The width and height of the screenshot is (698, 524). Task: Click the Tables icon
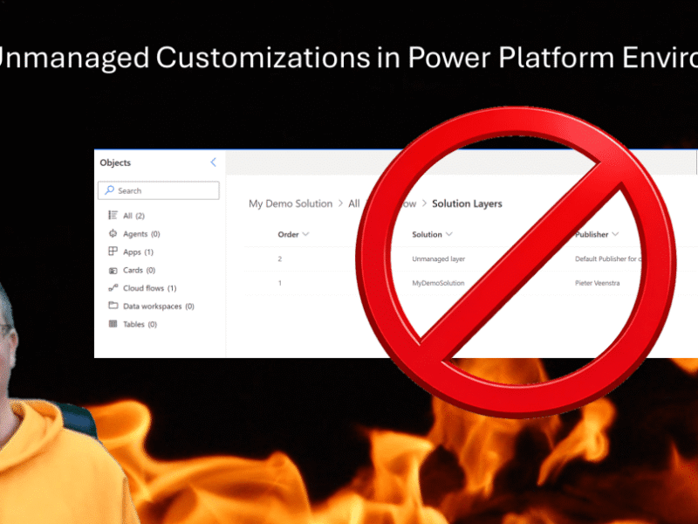pyautogui.click(x=113, y=324)
